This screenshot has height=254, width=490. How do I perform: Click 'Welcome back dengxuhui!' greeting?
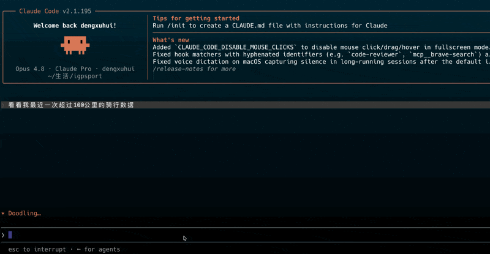(75, 26)
